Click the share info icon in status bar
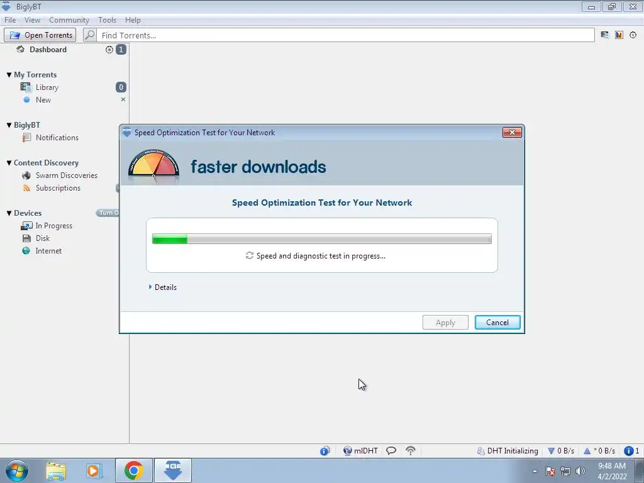This screenshot has height=483, width=644. point(325,450)
